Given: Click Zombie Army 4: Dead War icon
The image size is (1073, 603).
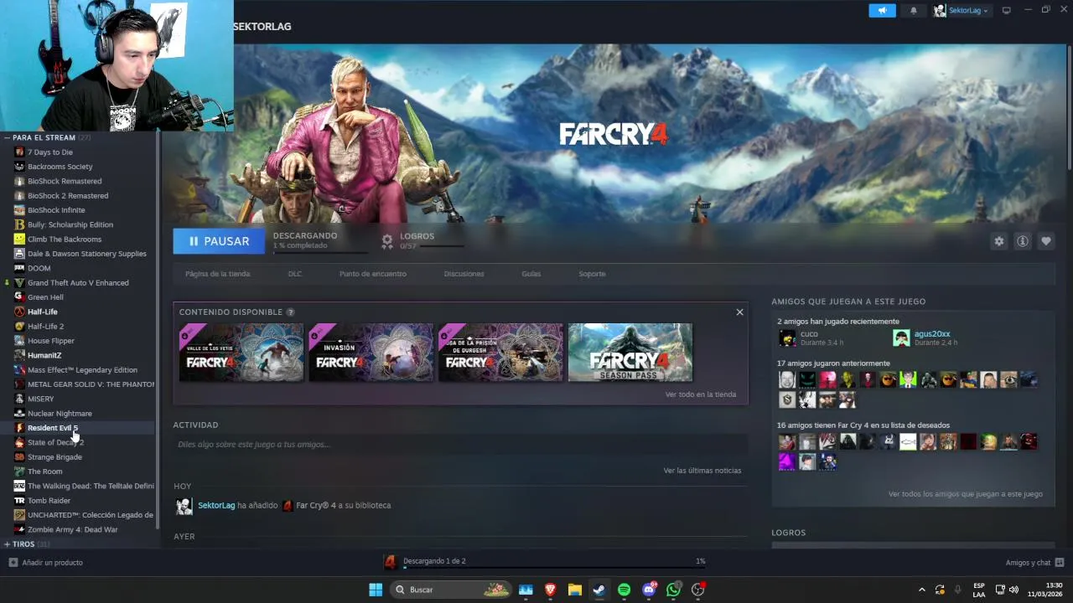Looking at the screenshot, I should (x=19, y=530).
